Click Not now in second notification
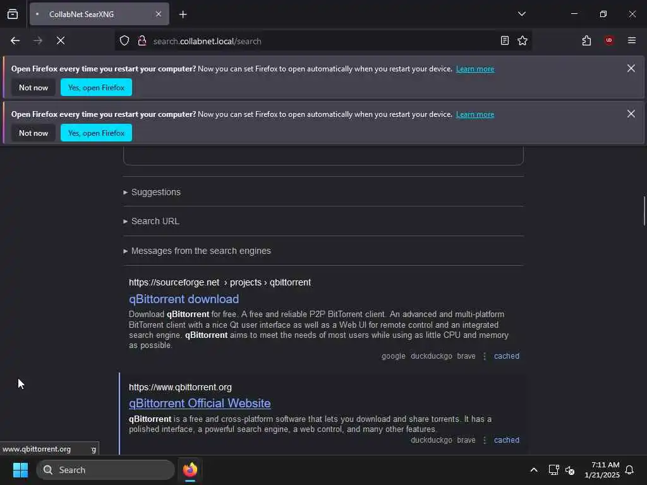Screen dimensions: 647x485 (x=33, y=133)
